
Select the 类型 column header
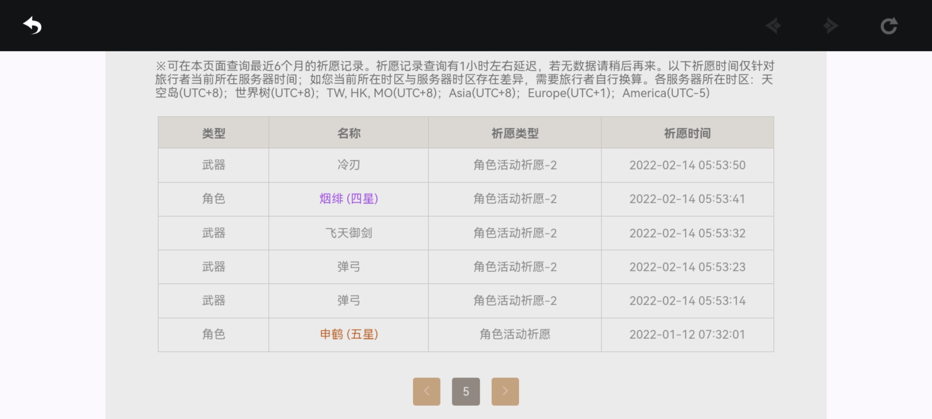214,133
